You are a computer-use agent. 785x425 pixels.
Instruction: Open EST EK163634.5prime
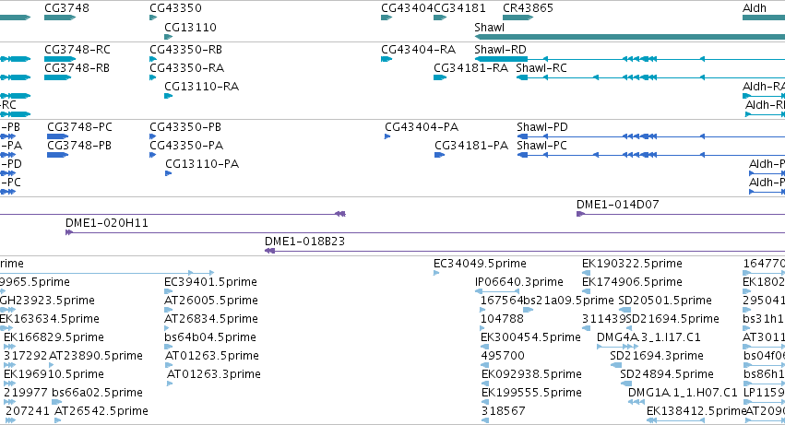(50, 319)
